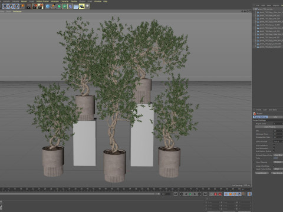Image resolution: width=283 pixels, height=212 pixels.
Task: Click the viewport zoom camera icon
Action: [x=245, y=11]
